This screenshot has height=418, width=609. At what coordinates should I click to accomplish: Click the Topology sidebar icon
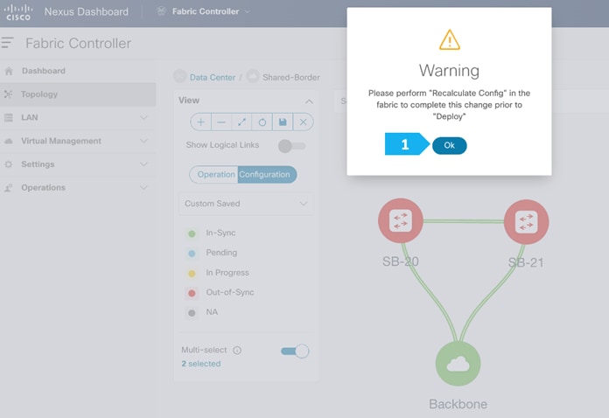(x=8, y=94)
